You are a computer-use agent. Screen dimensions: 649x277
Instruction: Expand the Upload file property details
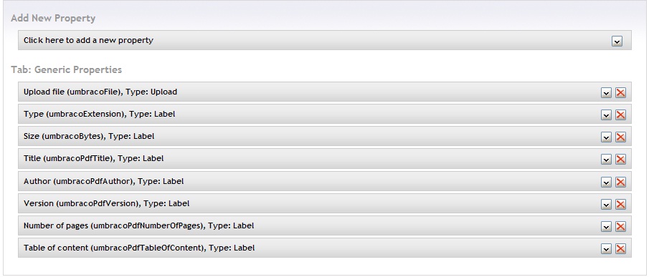[606, 93]
